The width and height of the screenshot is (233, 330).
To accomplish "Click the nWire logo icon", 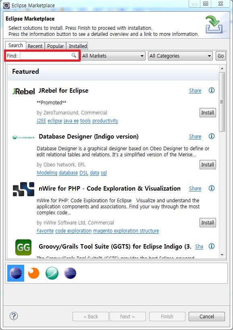I will click(x=23, y=189).
